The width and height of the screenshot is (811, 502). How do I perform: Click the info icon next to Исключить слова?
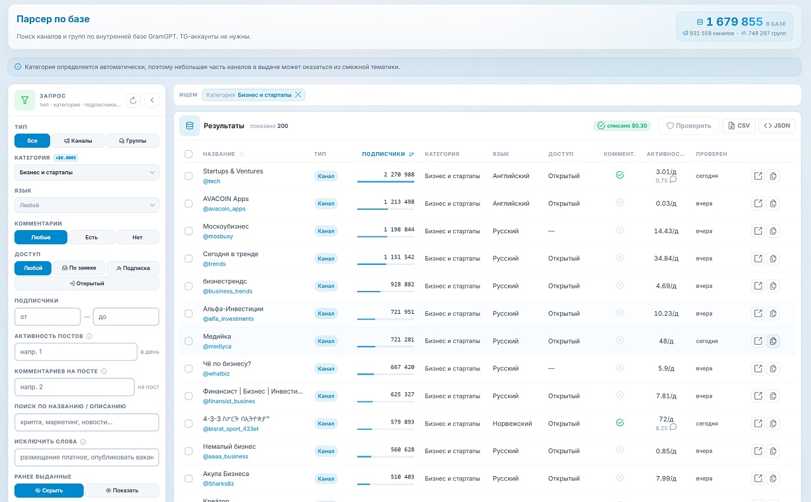tap(83, 442)
